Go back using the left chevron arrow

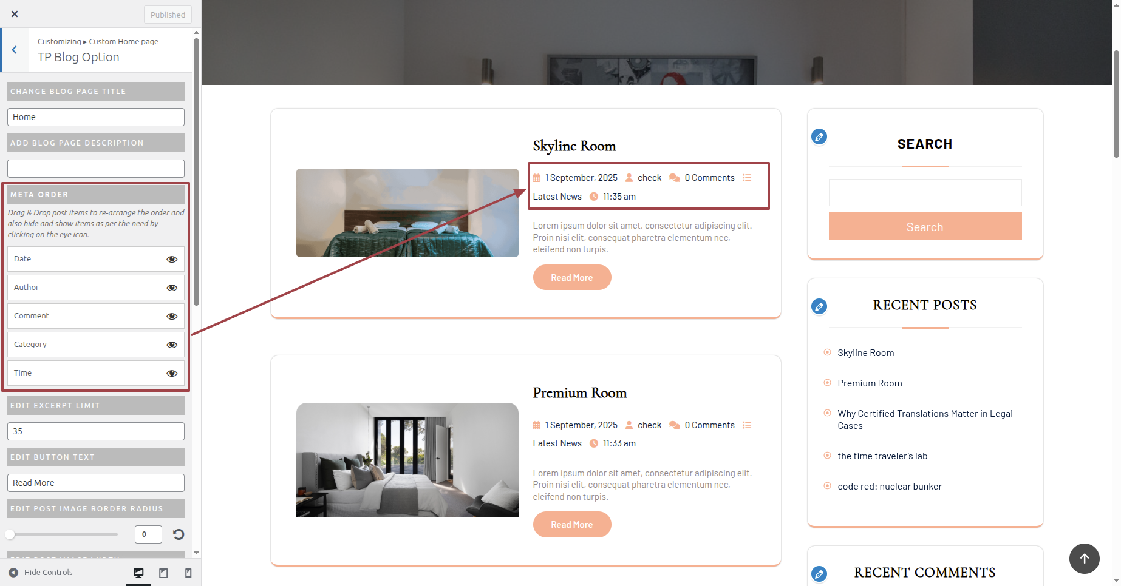point(15,50)
